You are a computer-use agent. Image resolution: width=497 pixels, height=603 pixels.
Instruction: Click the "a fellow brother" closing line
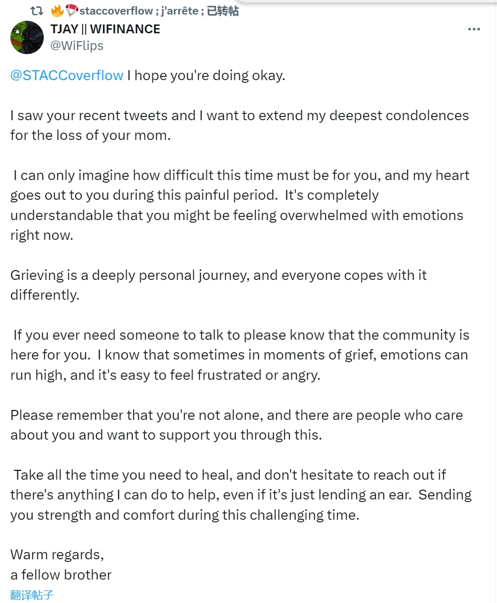[x=61, y=575]
